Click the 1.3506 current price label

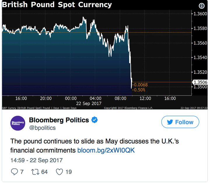click(199, 82)
